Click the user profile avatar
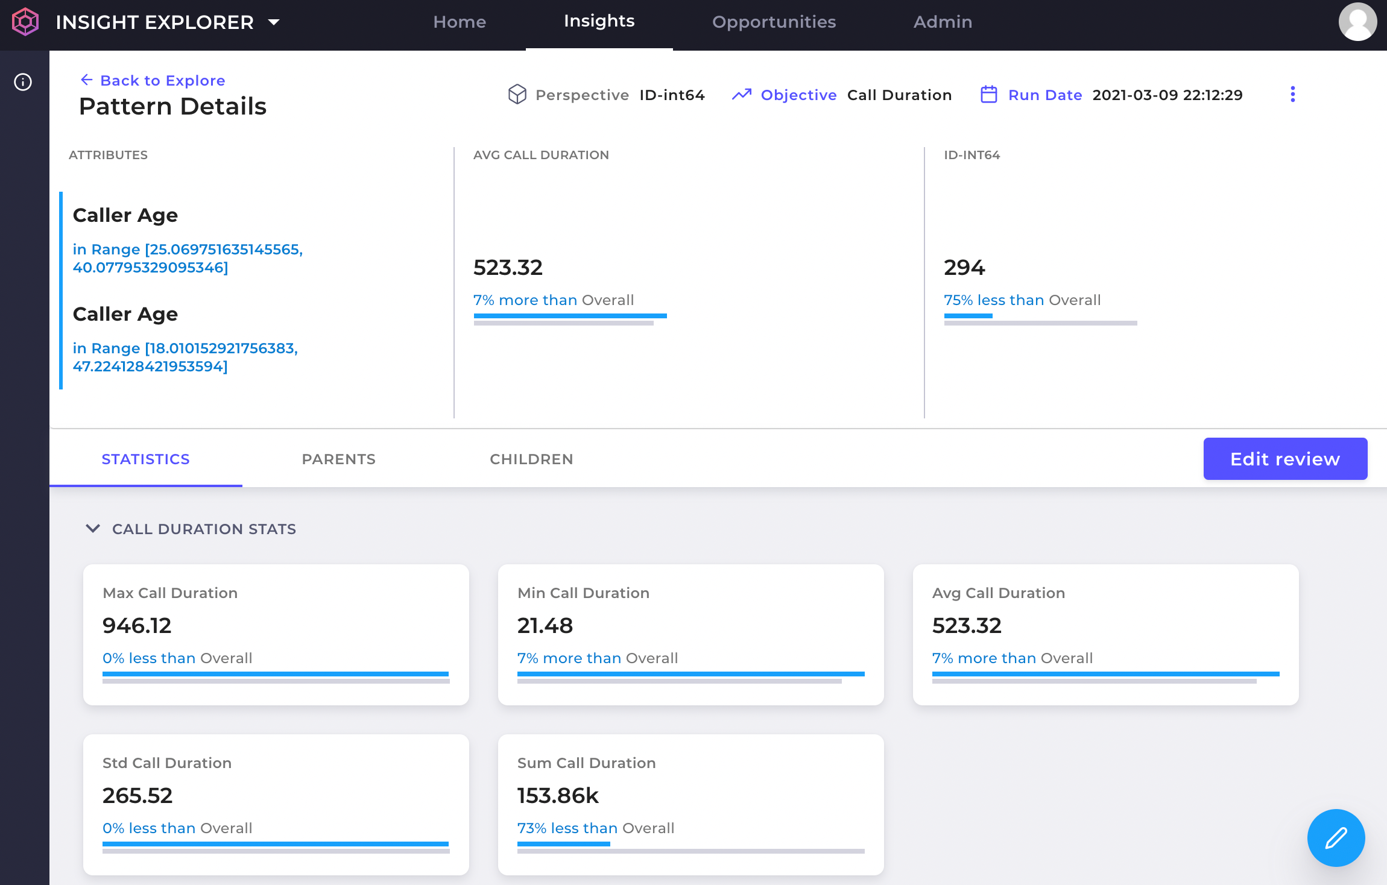 click(x=1357, y=22)
